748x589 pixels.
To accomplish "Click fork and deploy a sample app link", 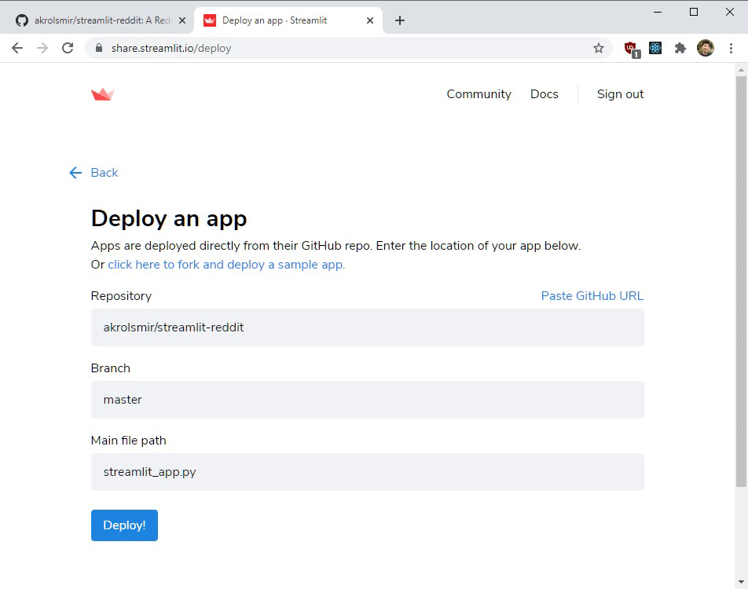I will [x=226, y=265].
